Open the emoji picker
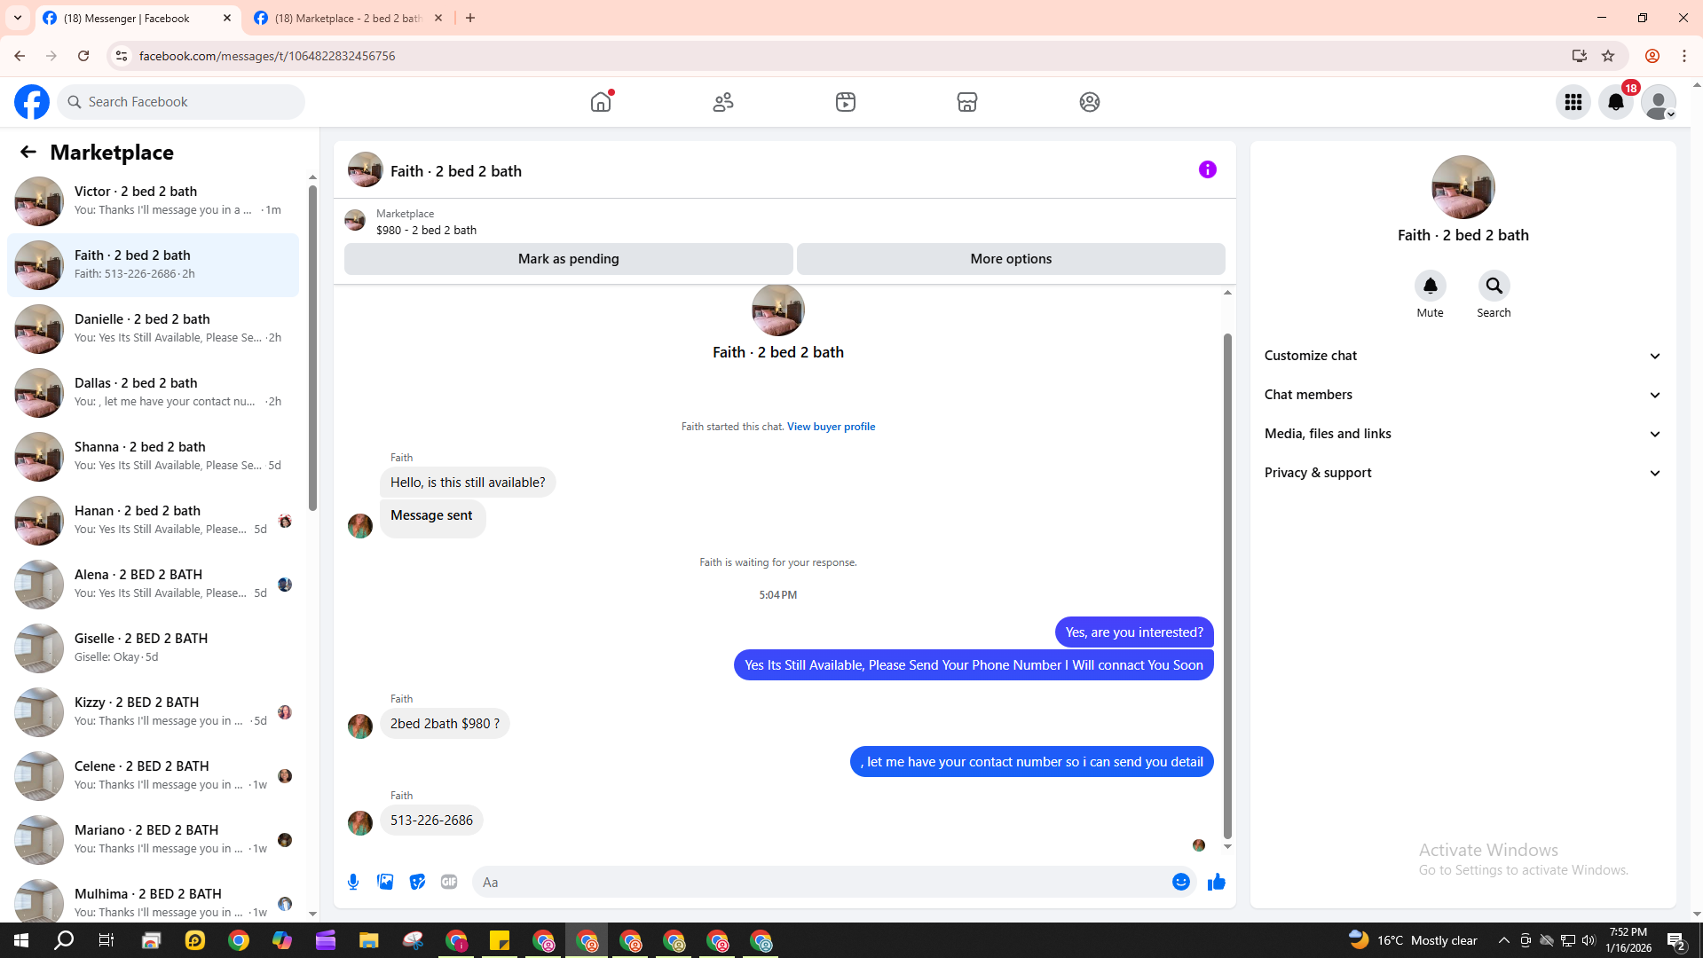 click(x=1181, y=882)
